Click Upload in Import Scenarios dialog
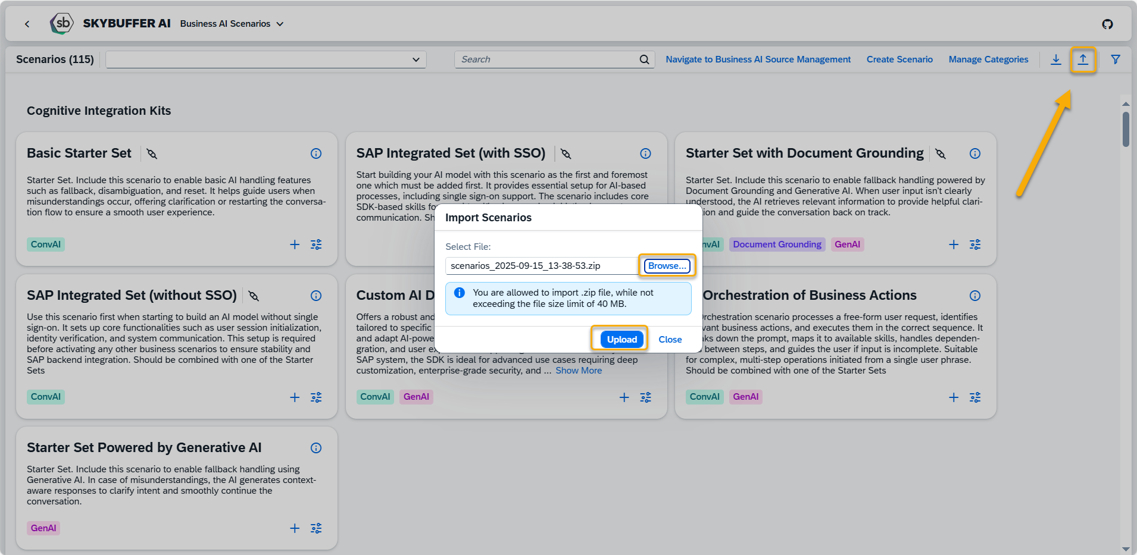The image size is (1137, 555). (621, 340)
